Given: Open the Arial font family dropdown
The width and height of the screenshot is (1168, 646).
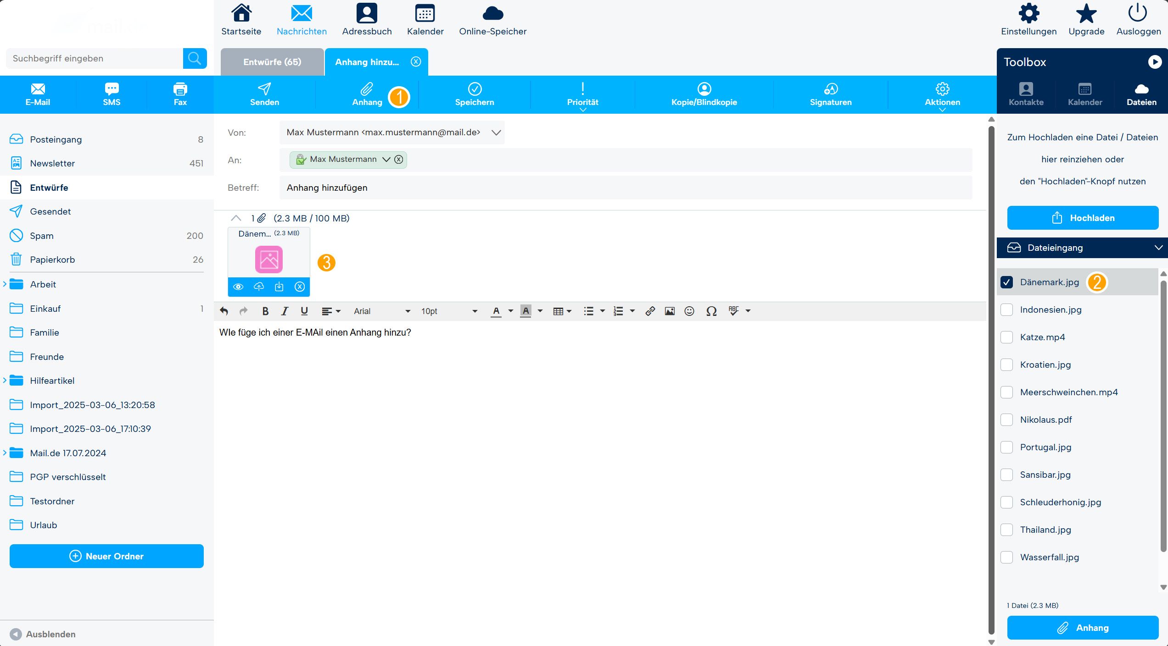Looking at the screenshot, I should click(x=382, y=311).
